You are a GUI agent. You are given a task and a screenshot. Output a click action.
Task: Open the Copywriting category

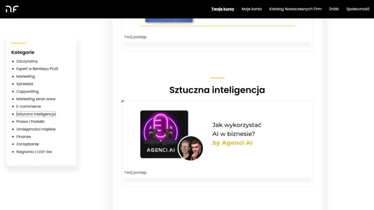(x=27, y=92)
